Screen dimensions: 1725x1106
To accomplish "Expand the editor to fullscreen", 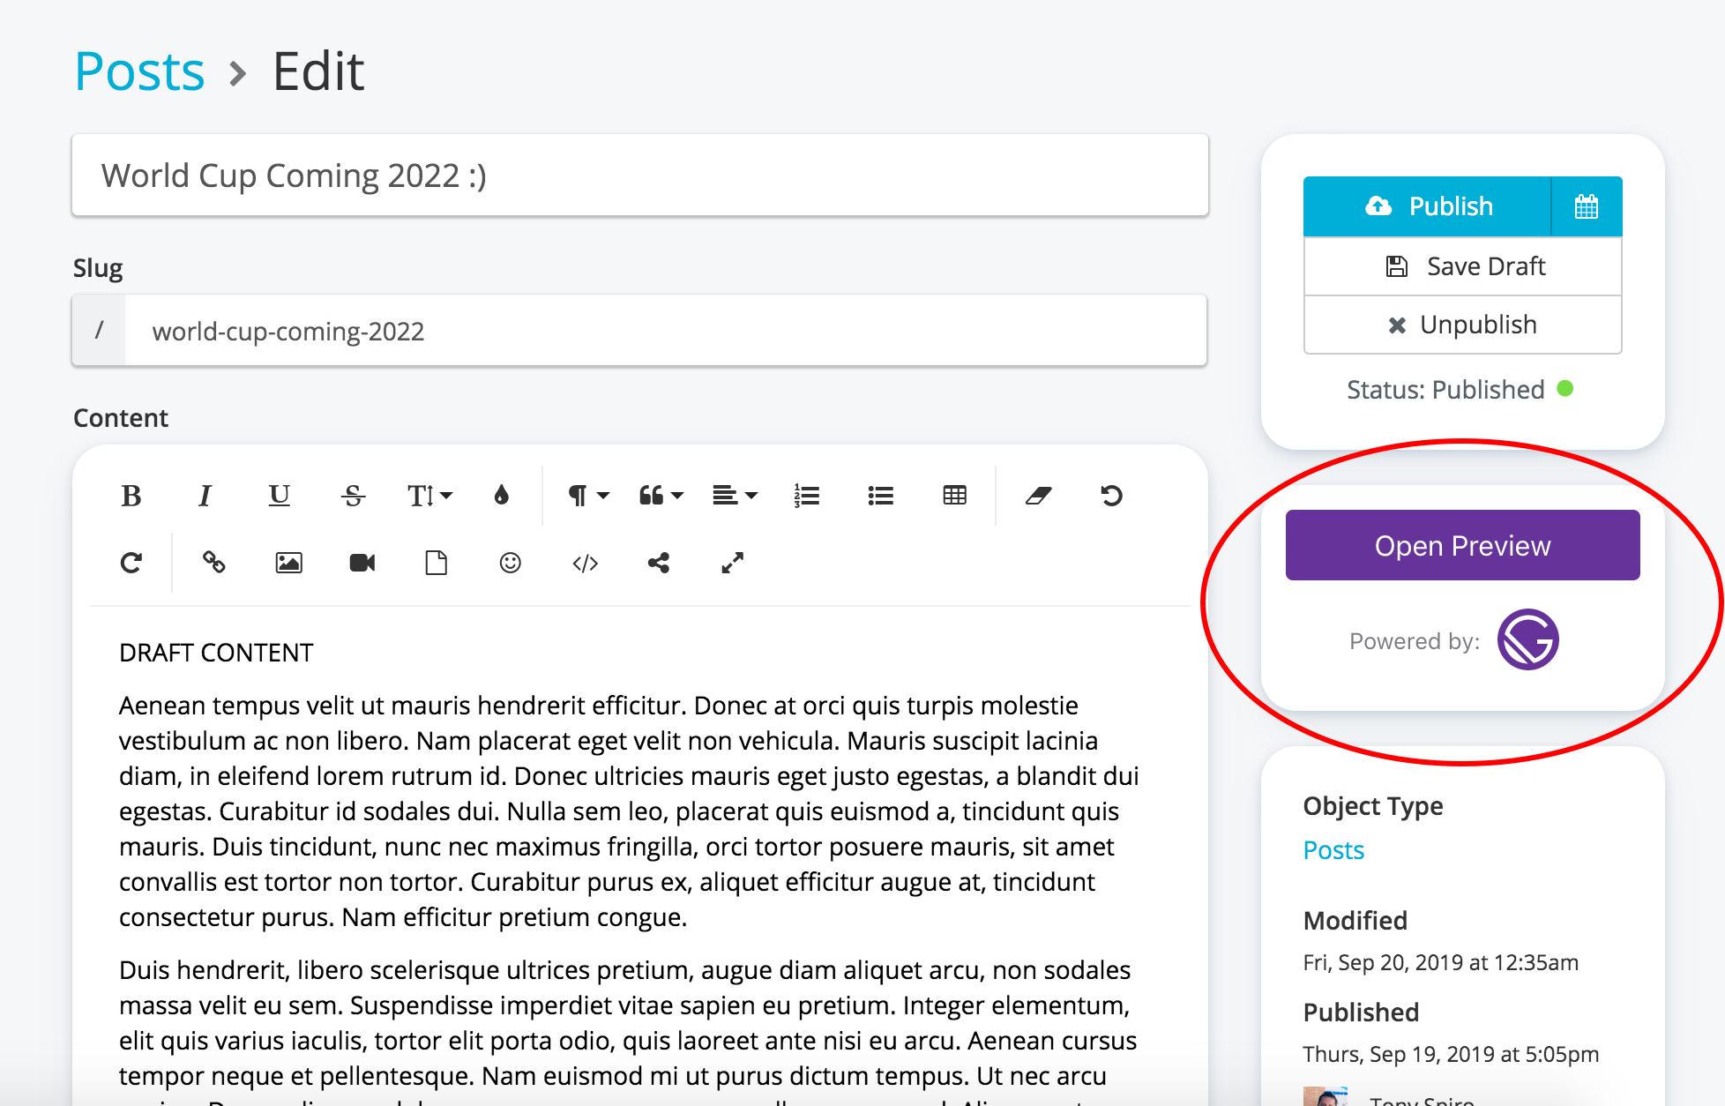I will click(x=732, y=563).
